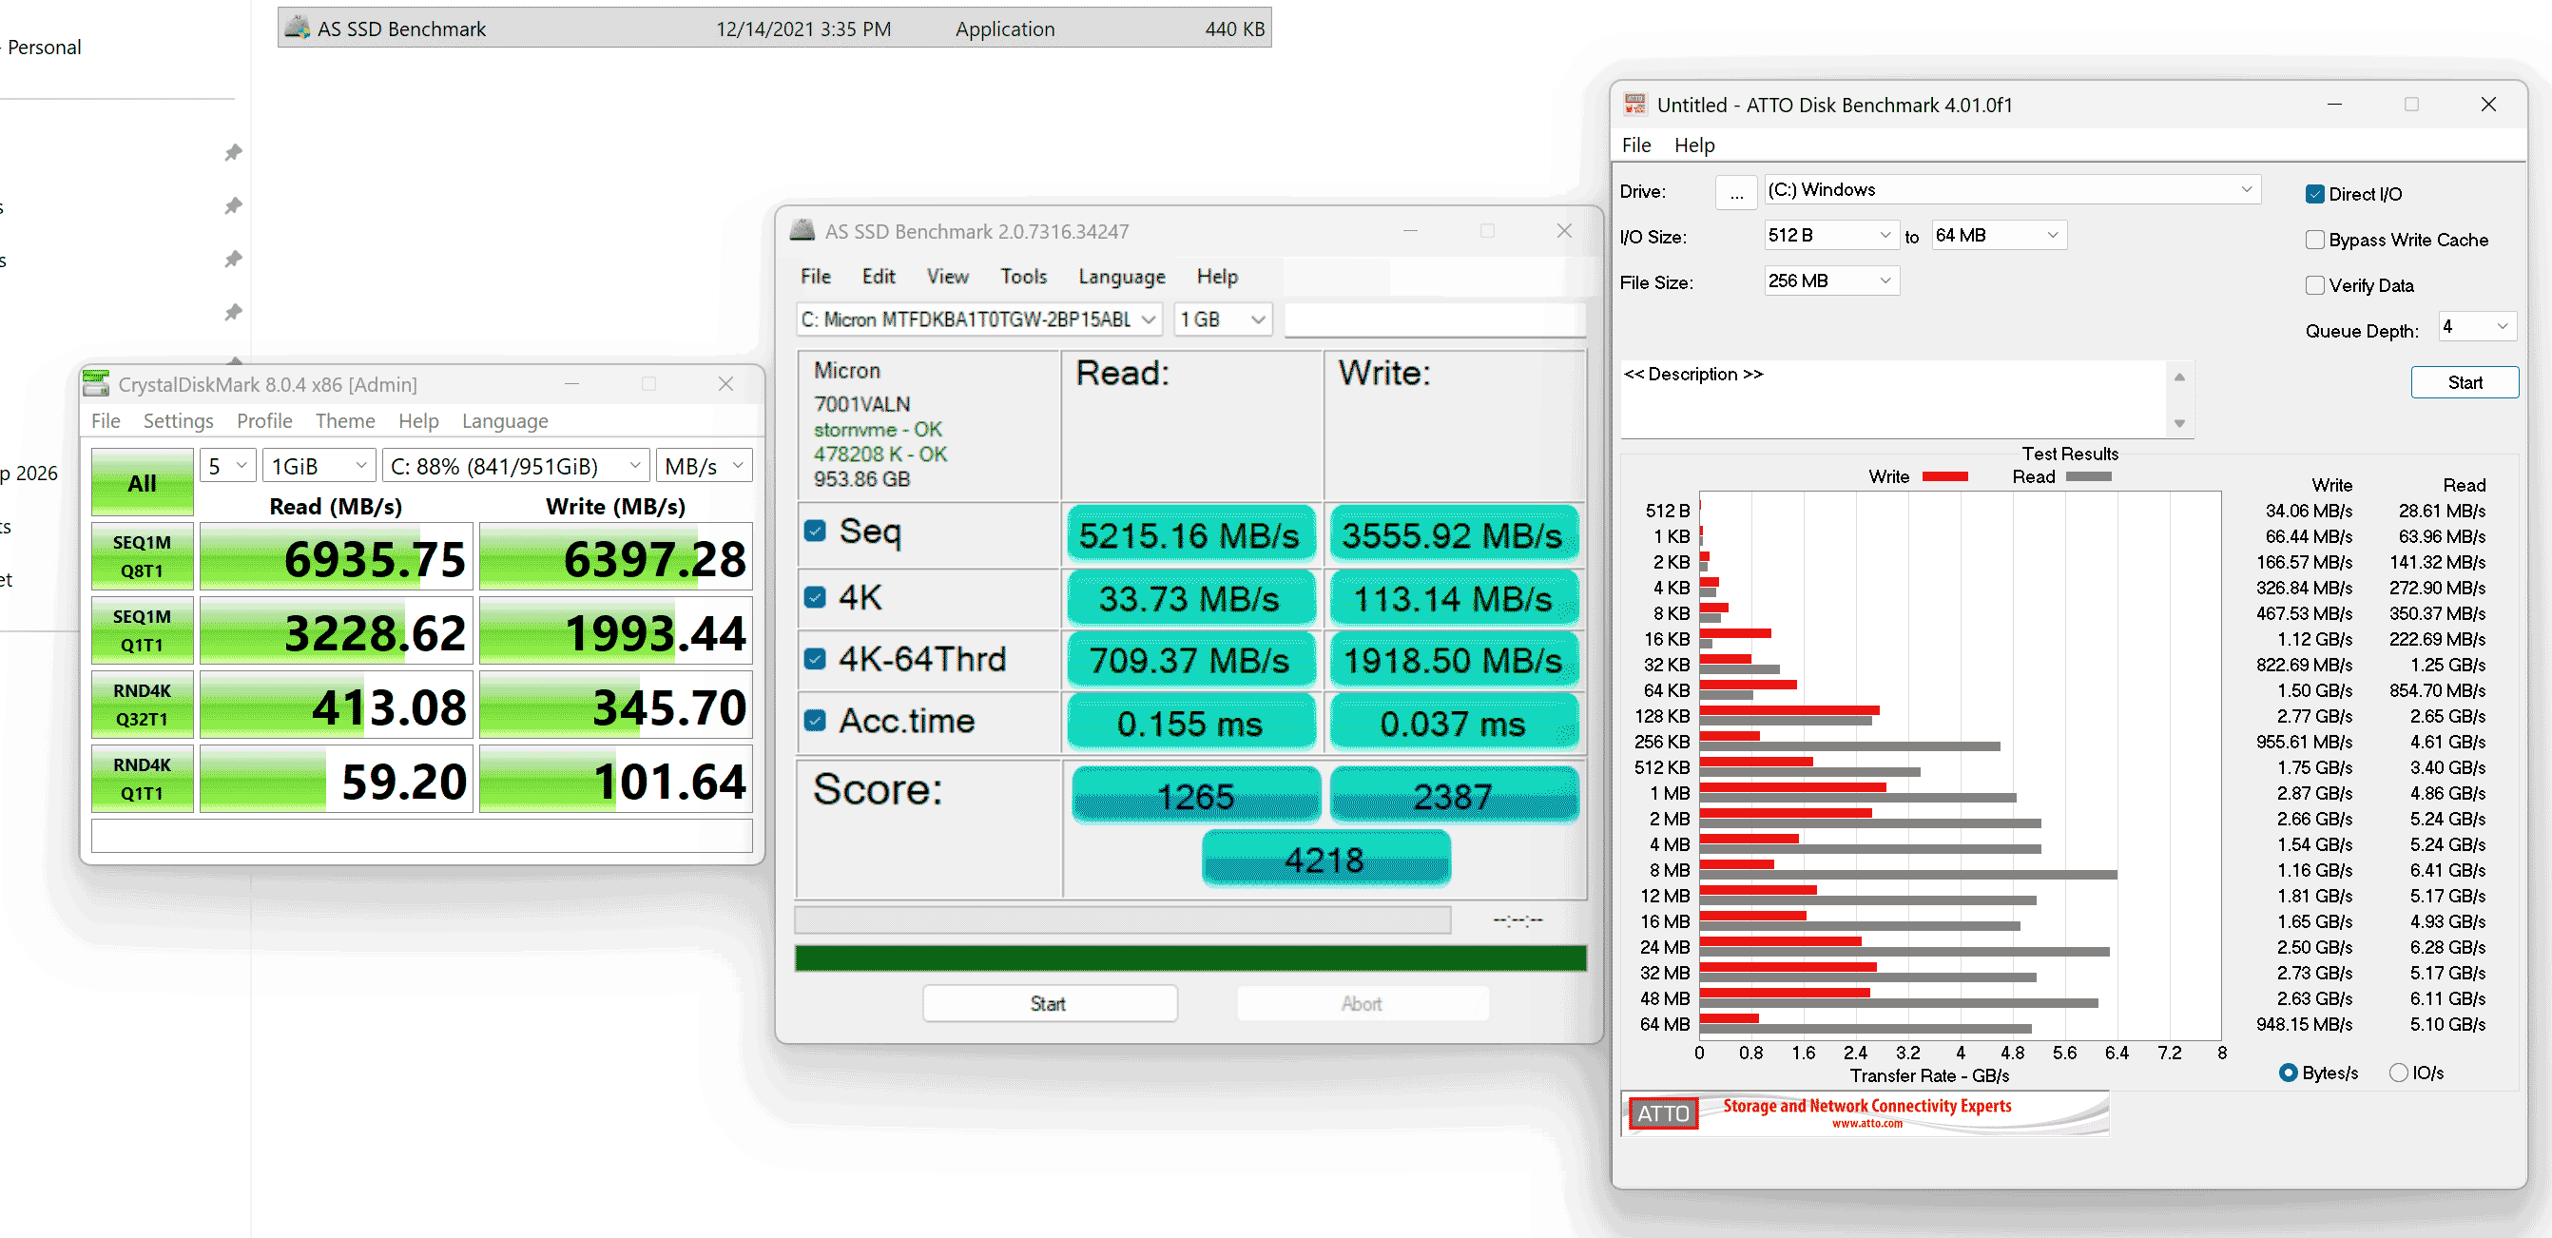Viewport: 2552px width, 1238px height.
Task: Open the 1GiB test size dropdown
Action: click(x=319, y=466)
